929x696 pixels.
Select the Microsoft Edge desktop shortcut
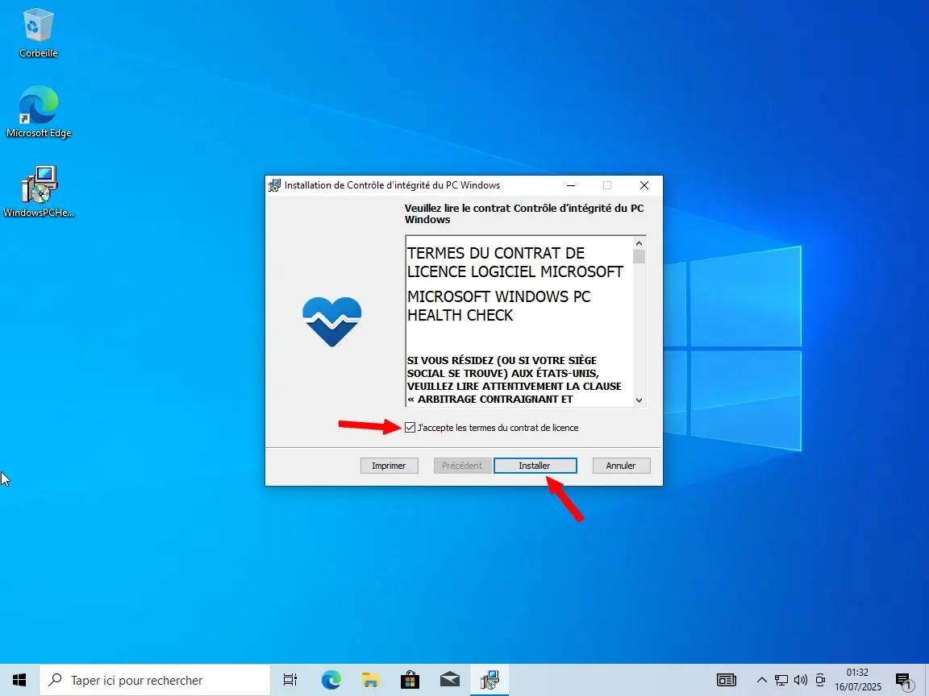pos(39,111)
